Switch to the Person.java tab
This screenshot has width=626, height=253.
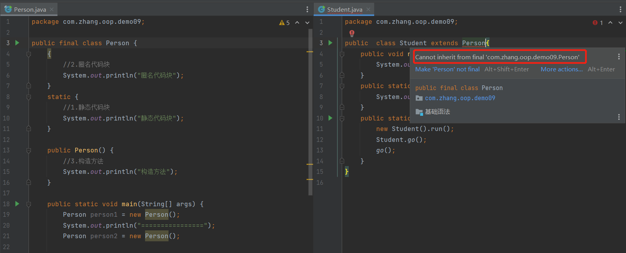[29, 9]
